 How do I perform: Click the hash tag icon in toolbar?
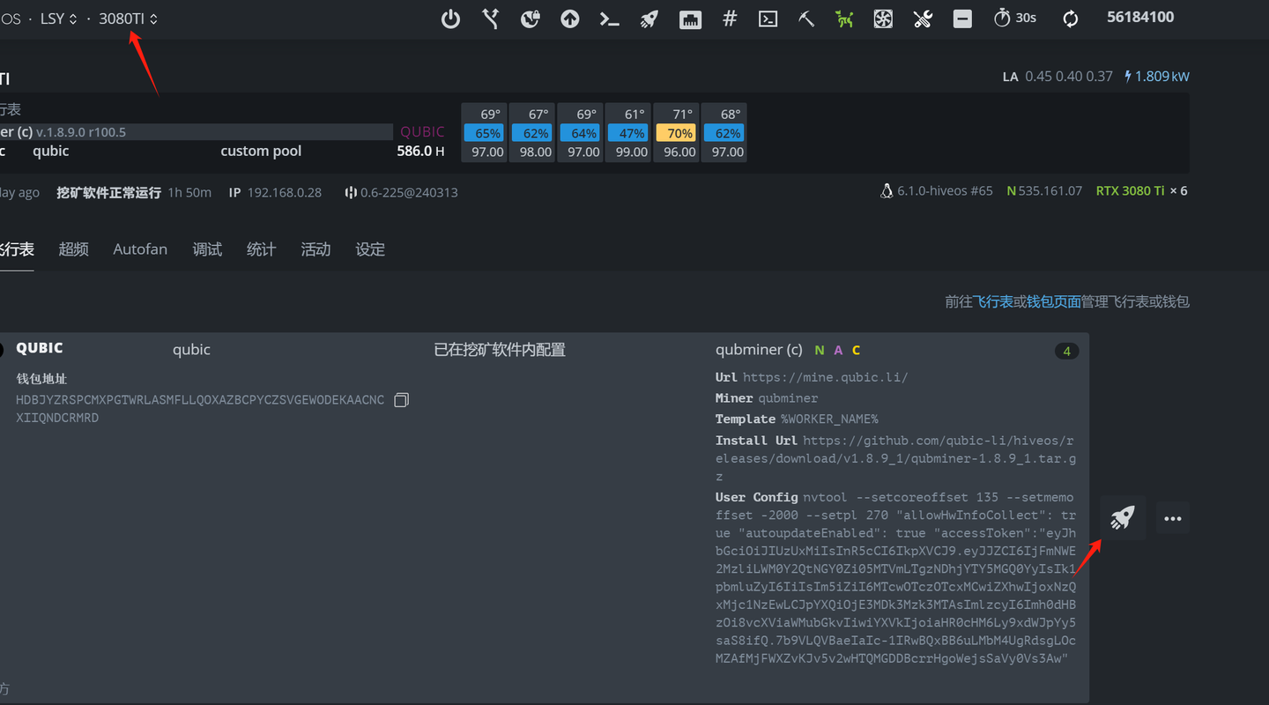[x=730, y=19]
